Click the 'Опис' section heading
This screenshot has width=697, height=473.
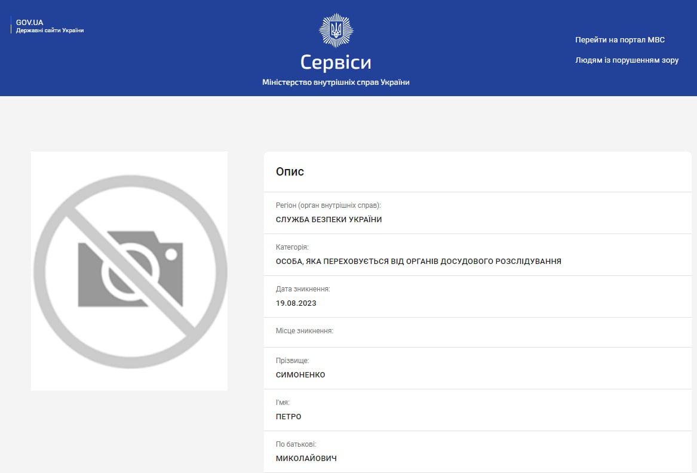pyautogui.click(x=290, y=172)
